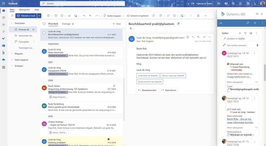
Task: Open Outlook settings gear
Action: click(248, 3)
